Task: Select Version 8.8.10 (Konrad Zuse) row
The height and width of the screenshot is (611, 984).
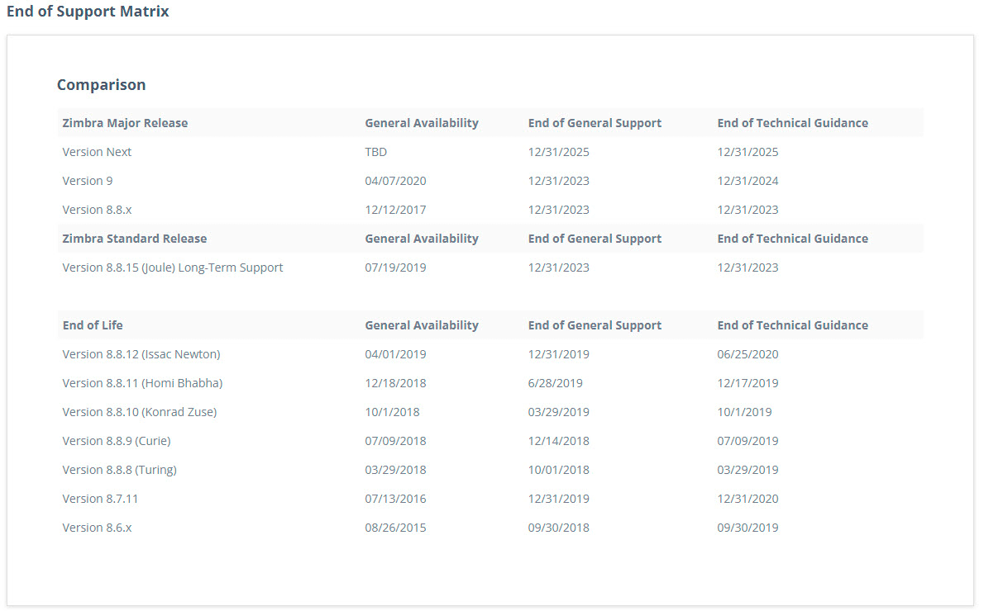Action: click(140, 412)
